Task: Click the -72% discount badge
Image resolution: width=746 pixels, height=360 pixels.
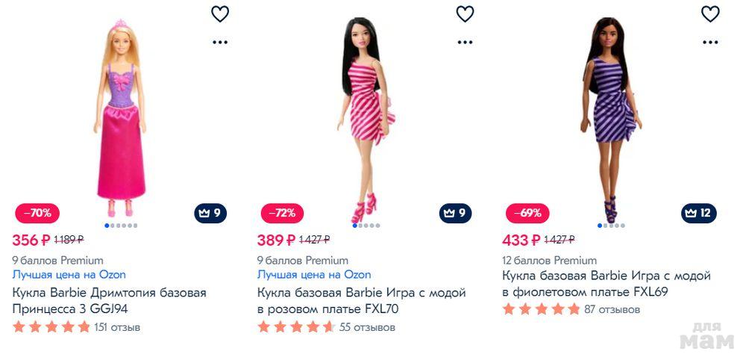Action: (x=282, y=213)
